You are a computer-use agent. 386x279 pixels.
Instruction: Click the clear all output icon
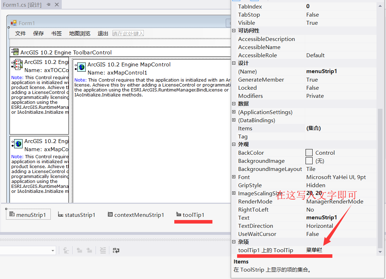[103, 250]
